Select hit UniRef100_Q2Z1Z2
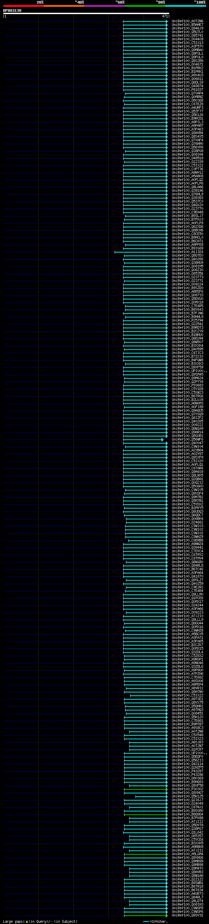209x924 pixels. [x=187, y=879]
